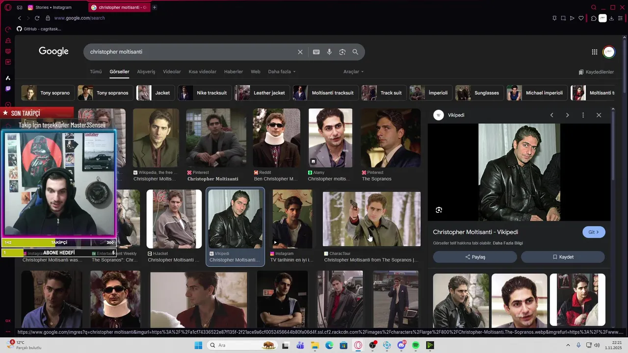Switch to the Tümü results tab
The width and height of the screenshot is (628, 353).
click(96, 72)
